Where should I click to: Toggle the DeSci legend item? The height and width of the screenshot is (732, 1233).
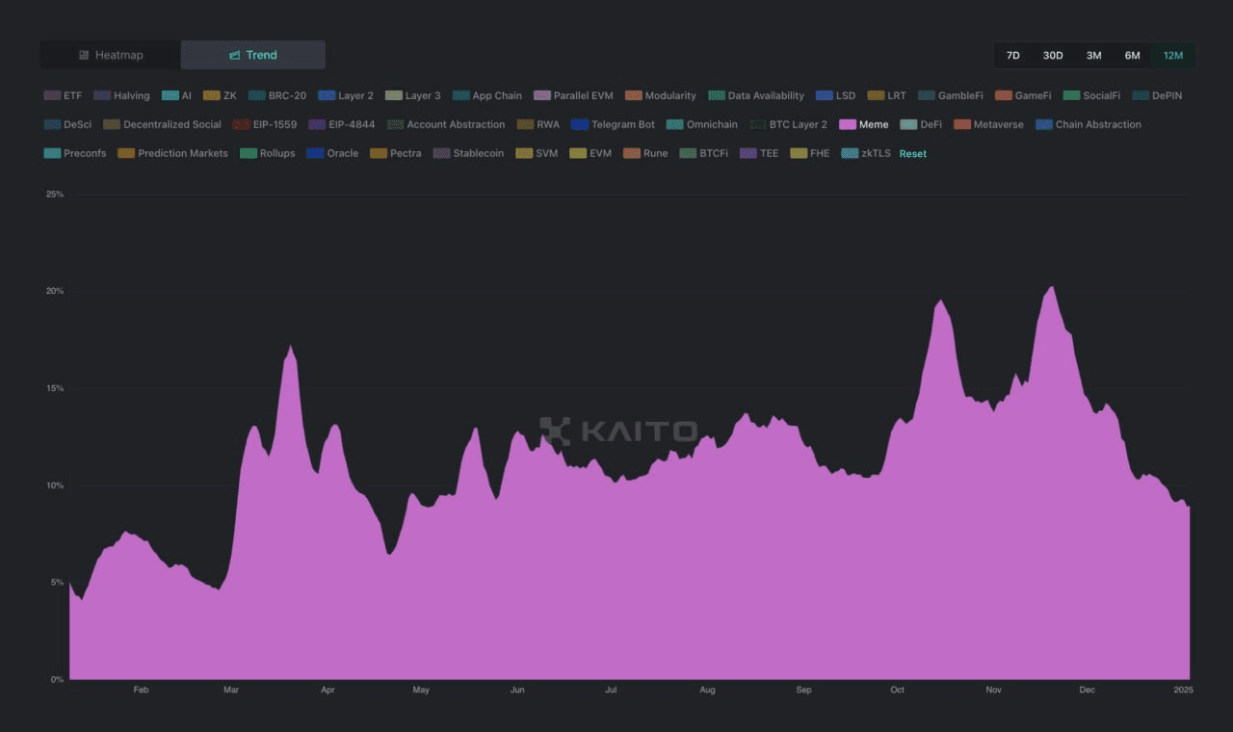point(67,124)
